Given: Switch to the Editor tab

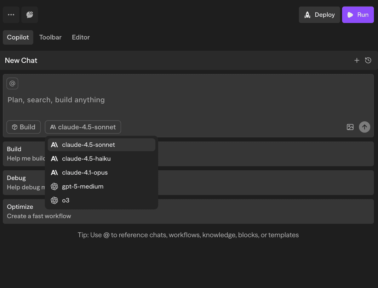Looking at the screenshot, I should click(81, 37).
